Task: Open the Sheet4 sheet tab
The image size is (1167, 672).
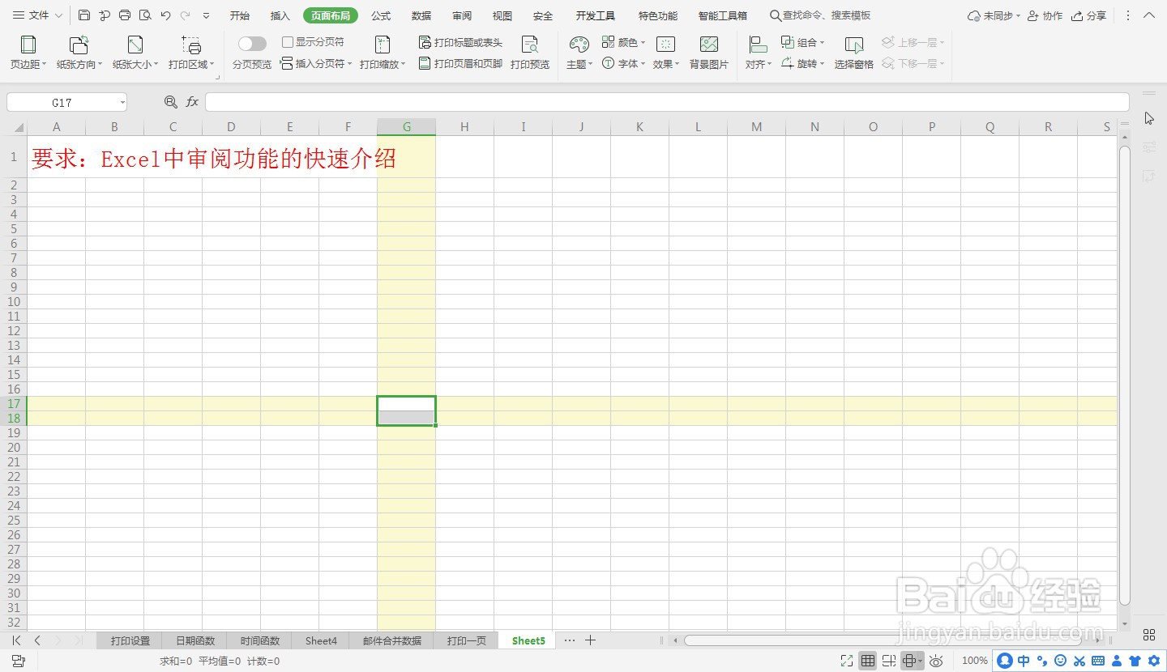Action: pyautogui.click(x=321, y=640)
